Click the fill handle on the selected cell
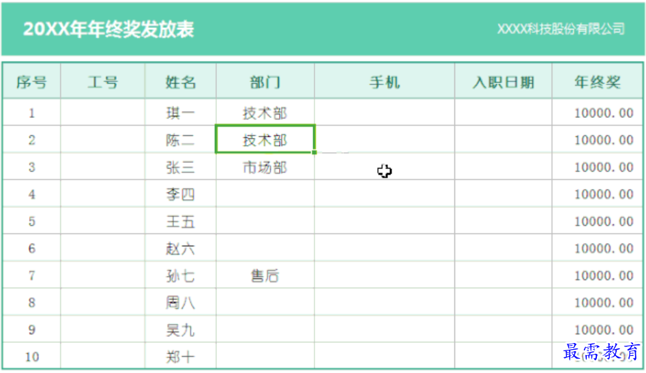 coord(314,152)
